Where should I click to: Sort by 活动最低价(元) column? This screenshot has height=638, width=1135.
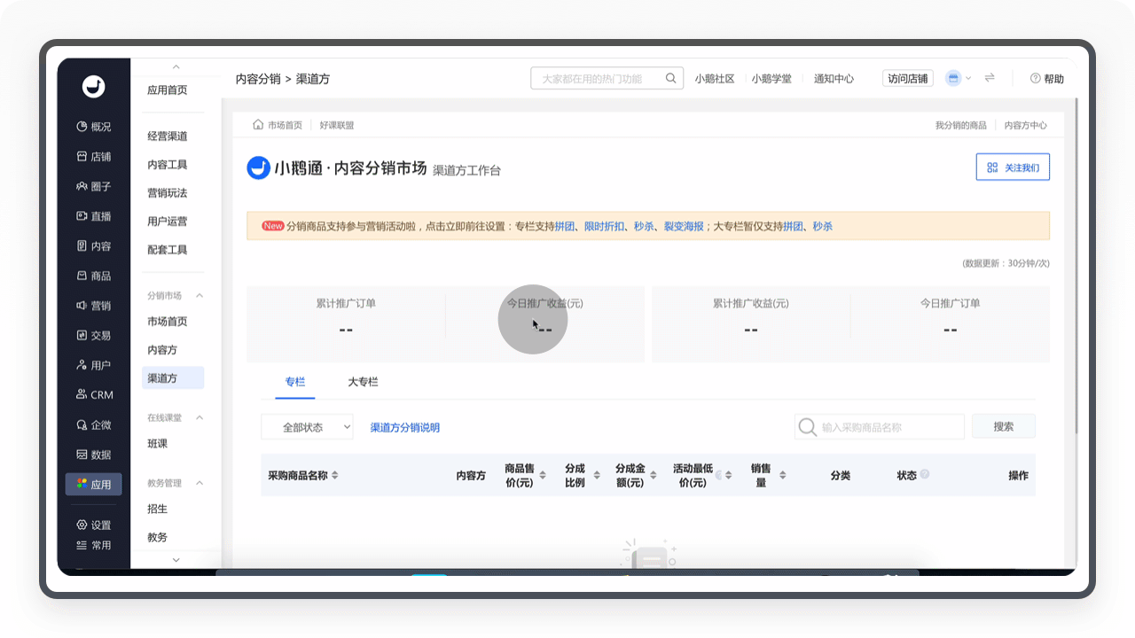728,476
